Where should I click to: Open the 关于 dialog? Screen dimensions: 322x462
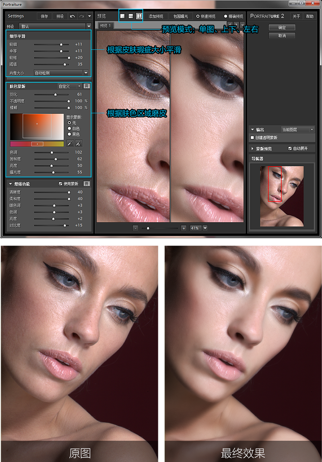tap(296, 16)
